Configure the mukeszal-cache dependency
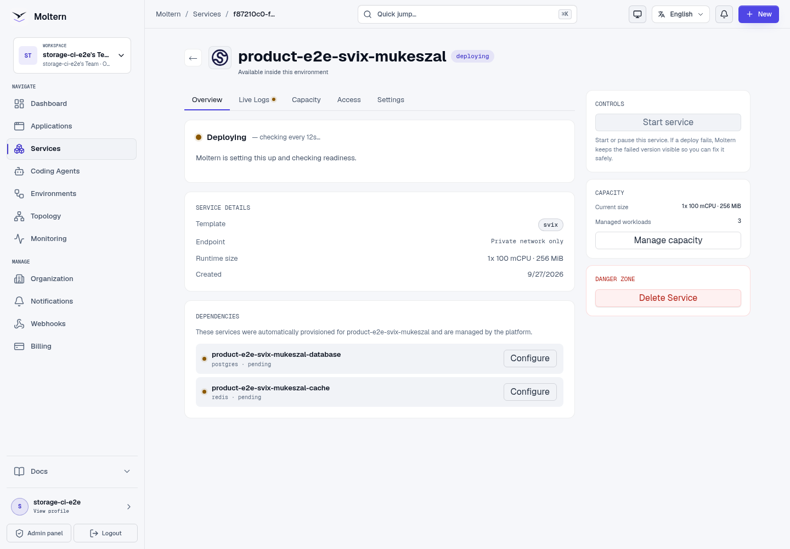 530,392
